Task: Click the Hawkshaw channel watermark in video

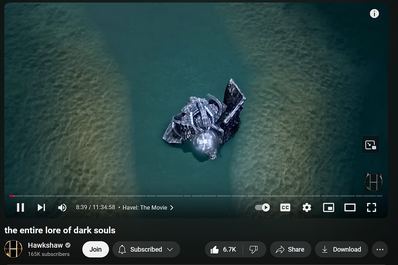Action: click(x=373, y=182)
